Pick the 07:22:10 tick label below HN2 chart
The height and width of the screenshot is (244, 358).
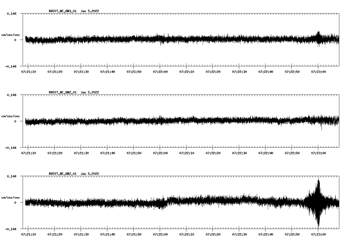187,153
